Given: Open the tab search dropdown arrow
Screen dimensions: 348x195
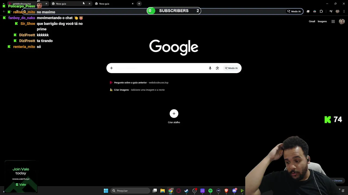Looking at the screenshot, I should coord(4,4).
